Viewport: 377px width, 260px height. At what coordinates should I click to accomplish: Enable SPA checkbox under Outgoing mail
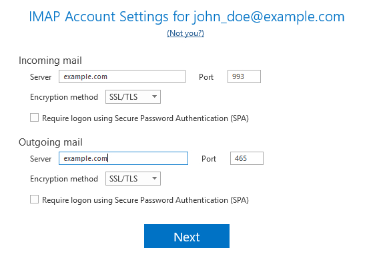tap(35, 199)
